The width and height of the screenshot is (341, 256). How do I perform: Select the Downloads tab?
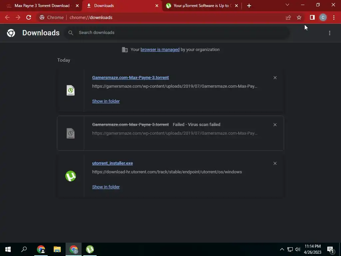click(x=122, y=6)
